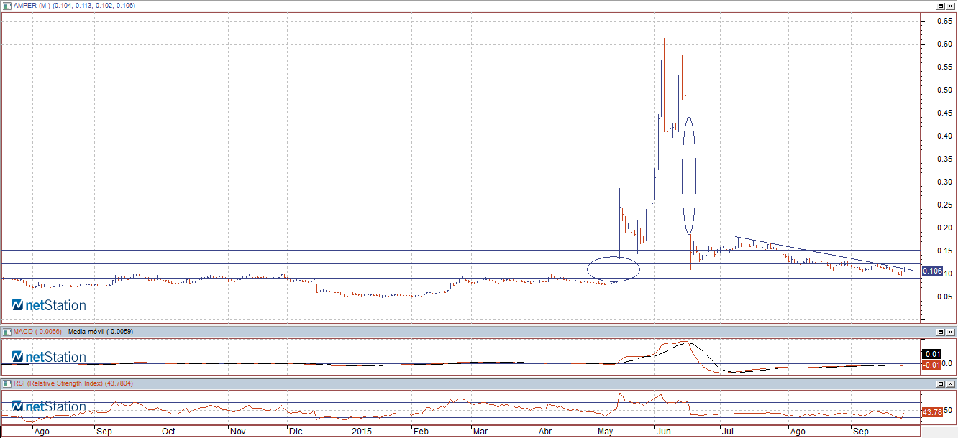
Task: Click the RSI panel header icon
Action: [7, 383]
